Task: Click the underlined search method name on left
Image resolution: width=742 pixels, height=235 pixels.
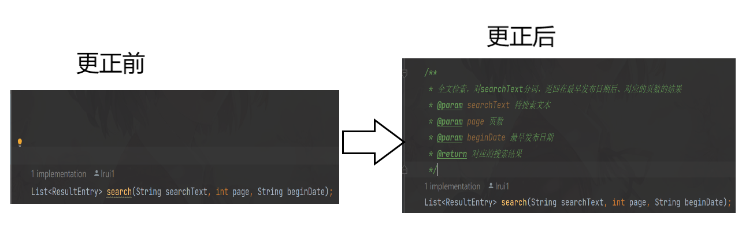Action: click(119, 192)
